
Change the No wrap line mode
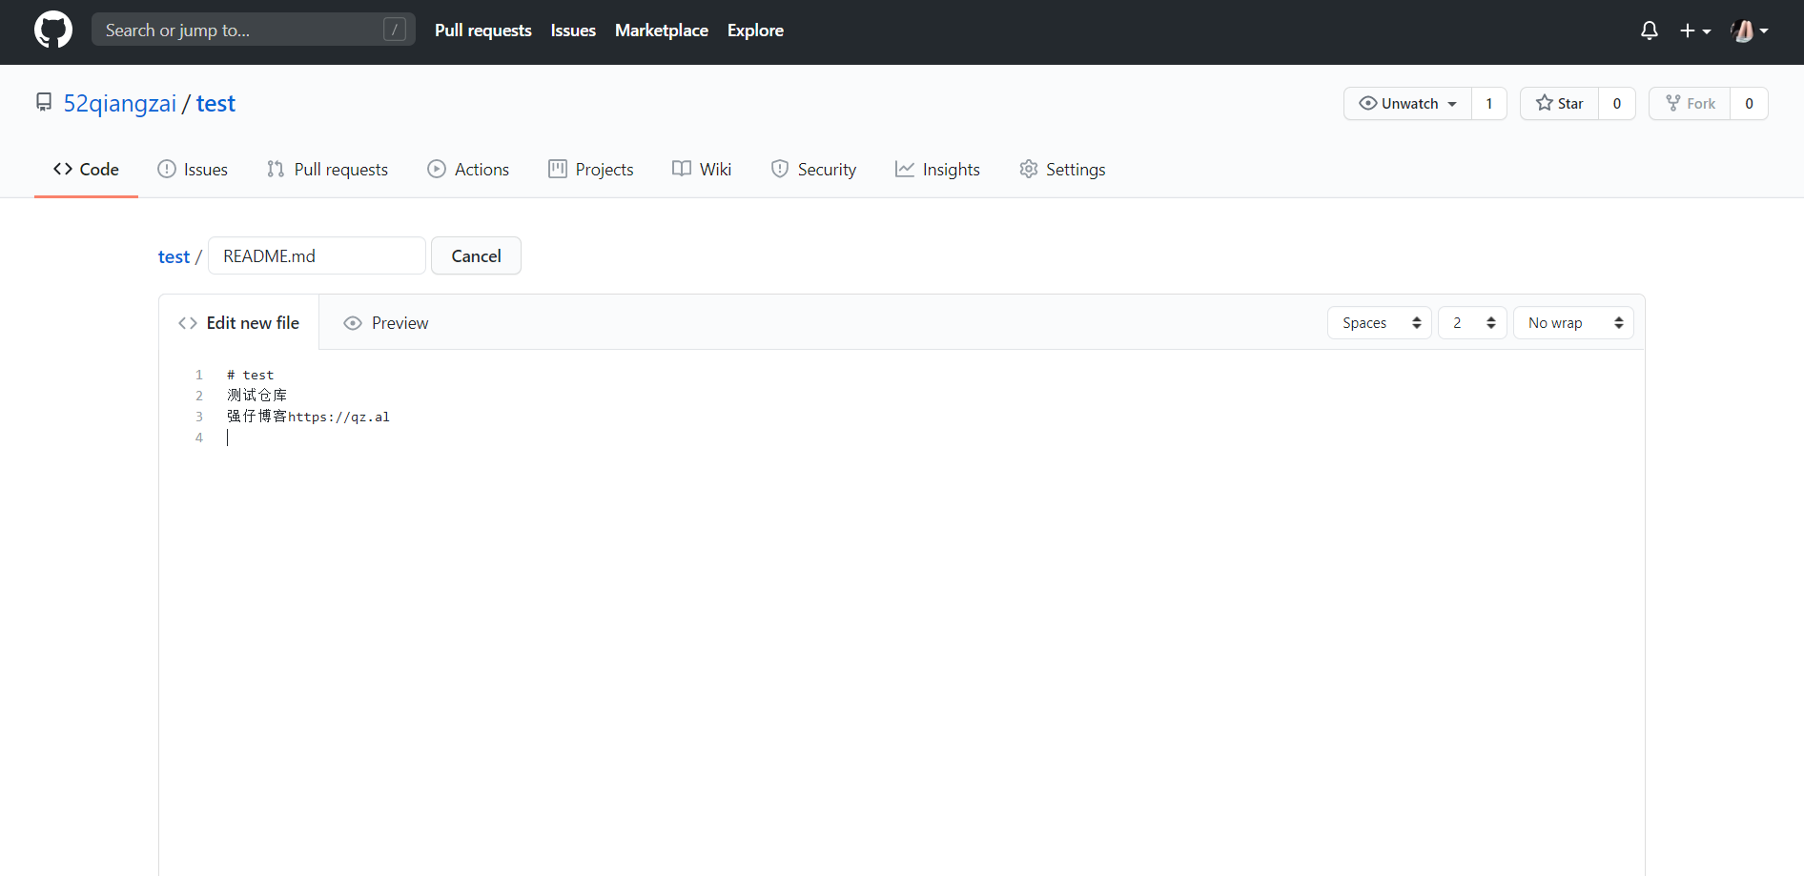click(x=1572, y=323)
